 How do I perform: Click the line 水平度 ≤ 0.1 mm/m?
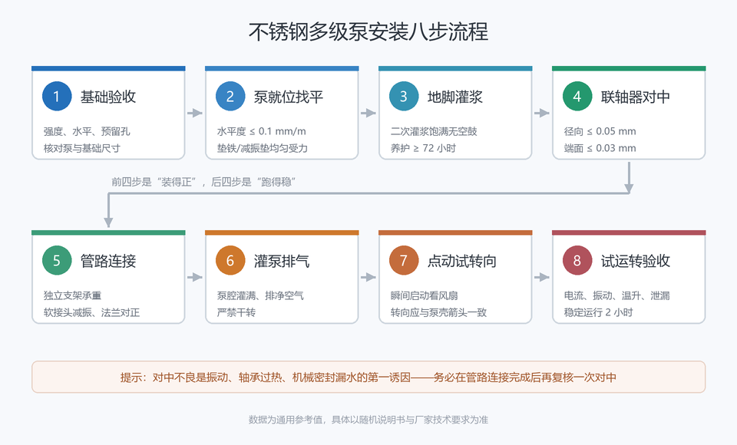[261, 131]
